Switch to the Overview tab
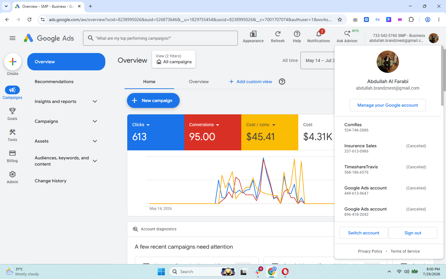The height and width of the screenshot is (279, 446). coord(199,82)
